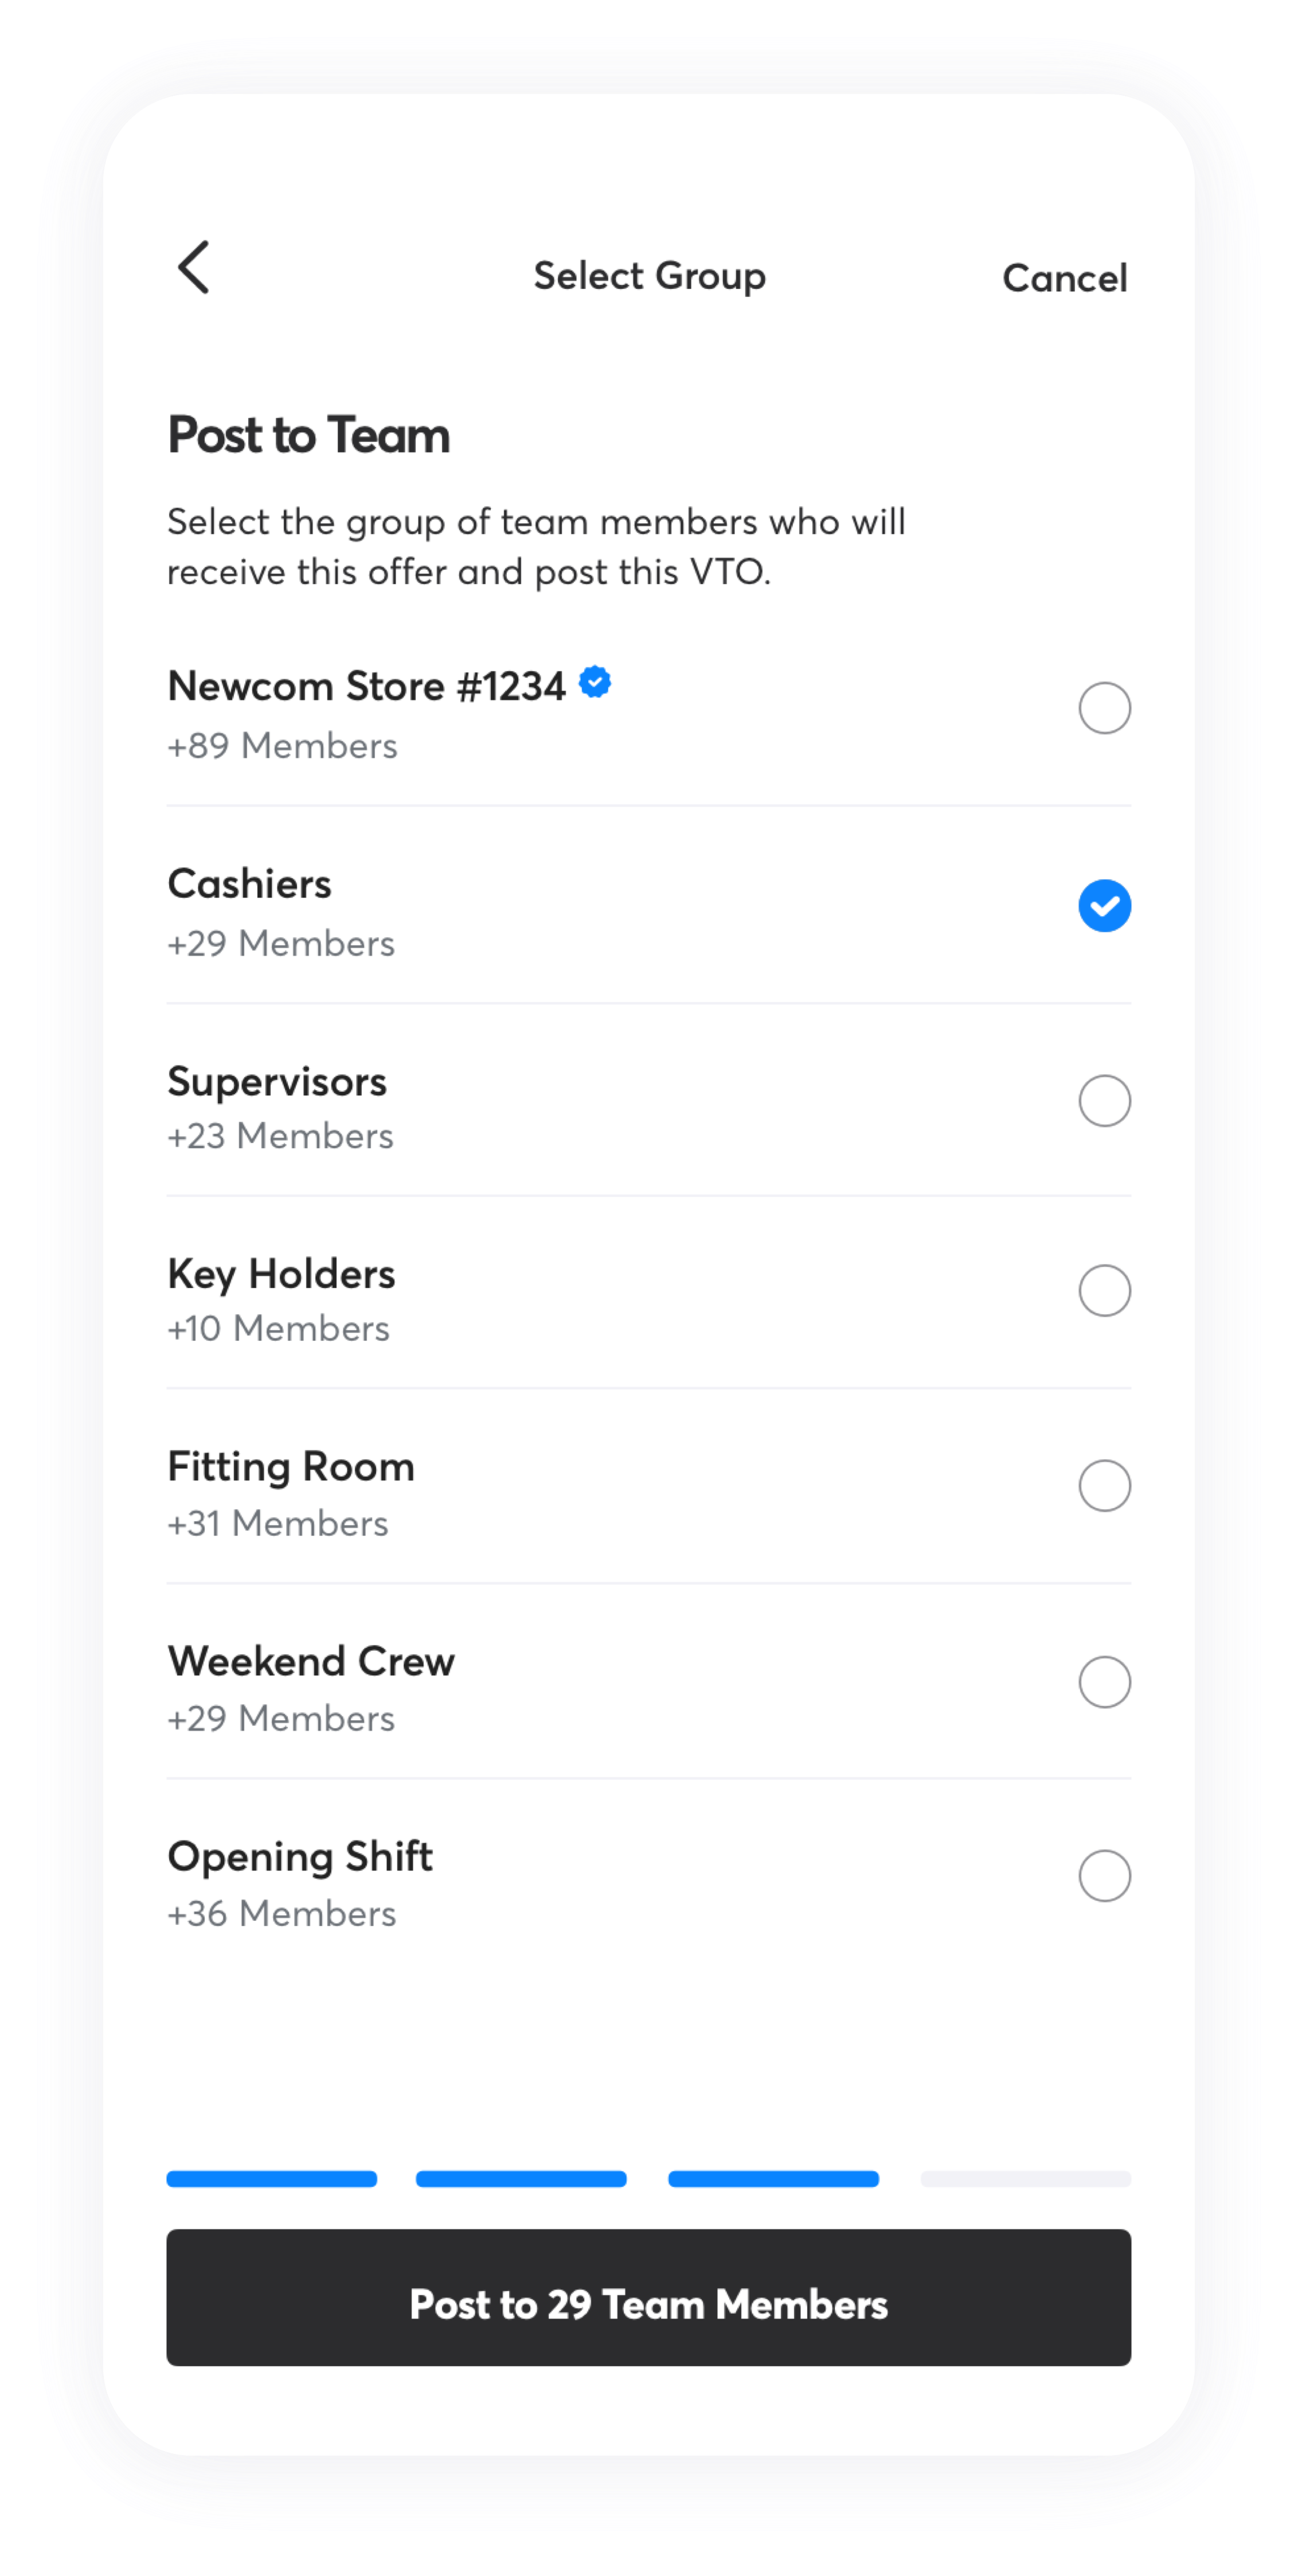Image resolution: width=1298 pixels, height=2568 pixels.
Task: Go back using the left chevron arrow
Action: click(193, 267)
